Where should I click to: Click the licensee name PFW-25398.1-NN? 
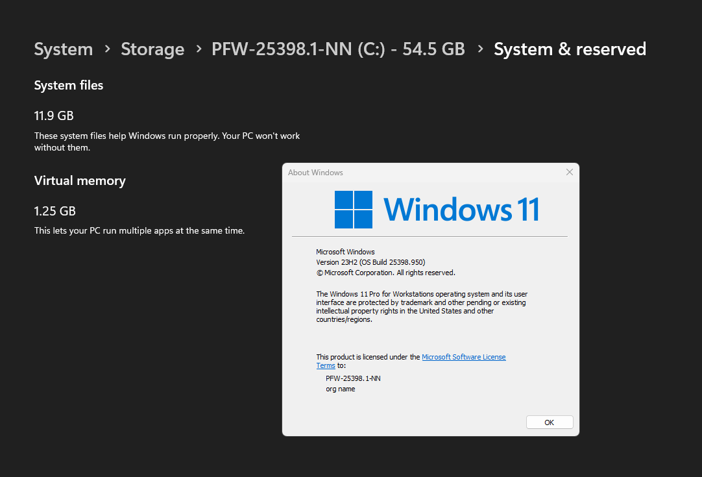pos(353,378)
